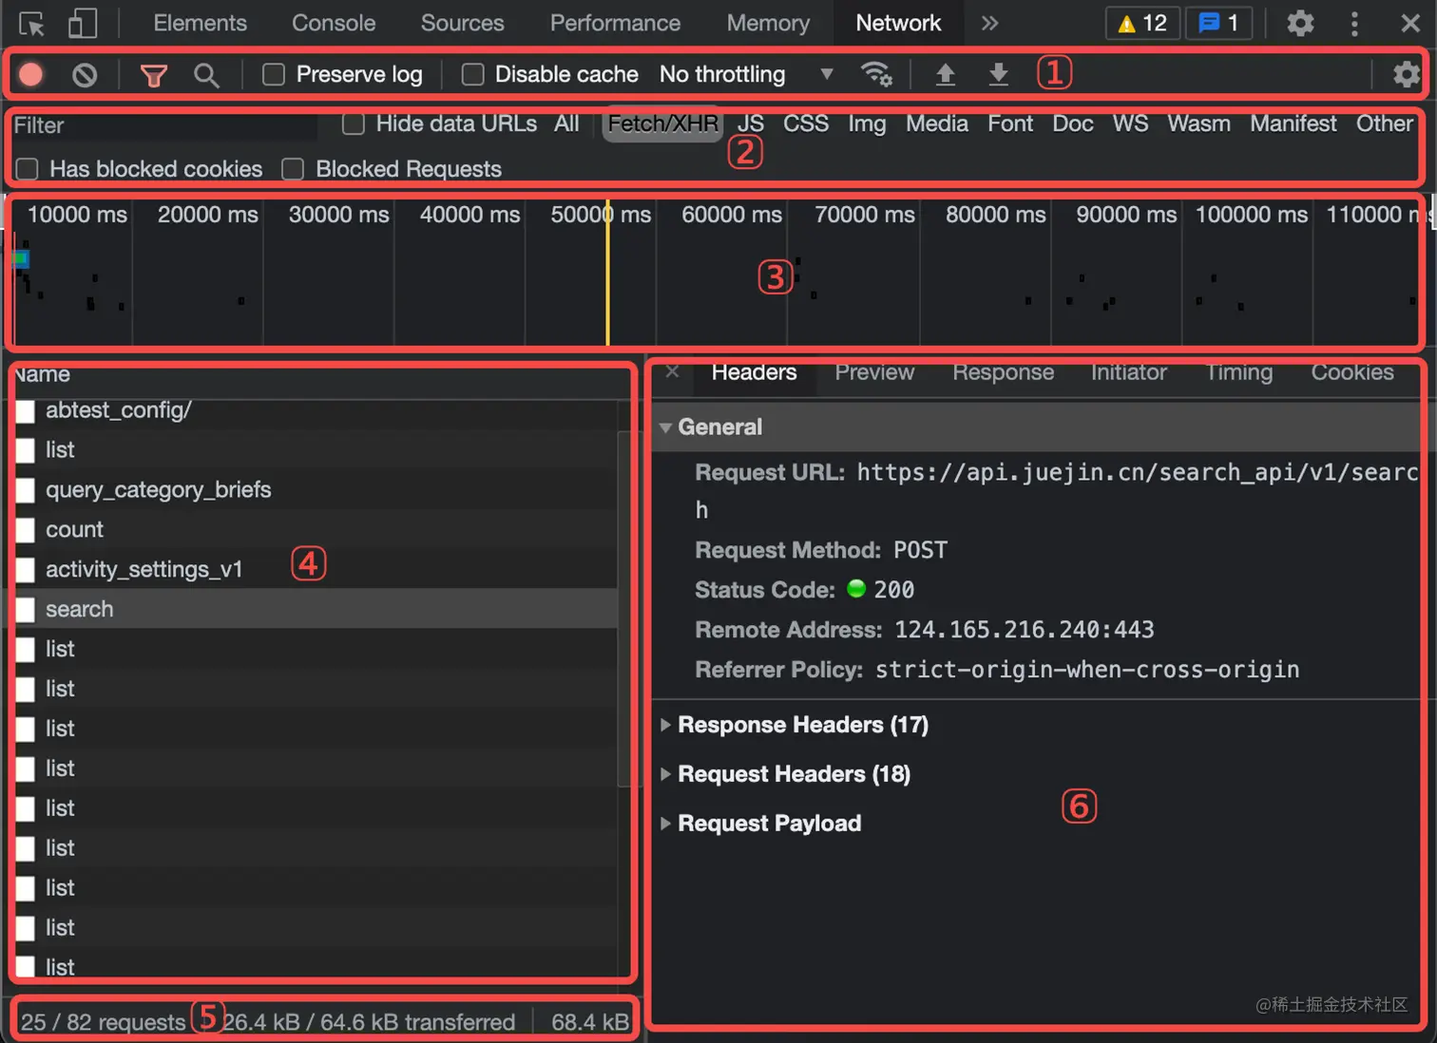Image resolution: width=1437 pixels, height=1043 pixels.
Task: Enable the Preserve log checkbox
Action: click(274, 74)
